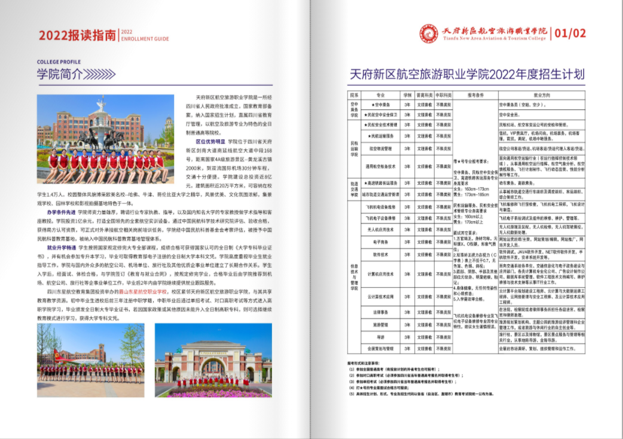623x439 pixels.
Task: Click "文理兼收" in the 软件技术 row
Action: (425, 255)
